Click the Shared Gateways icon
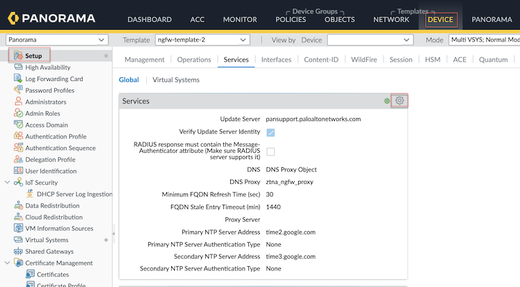Screen dimensions: 520x287 point(18,252)
